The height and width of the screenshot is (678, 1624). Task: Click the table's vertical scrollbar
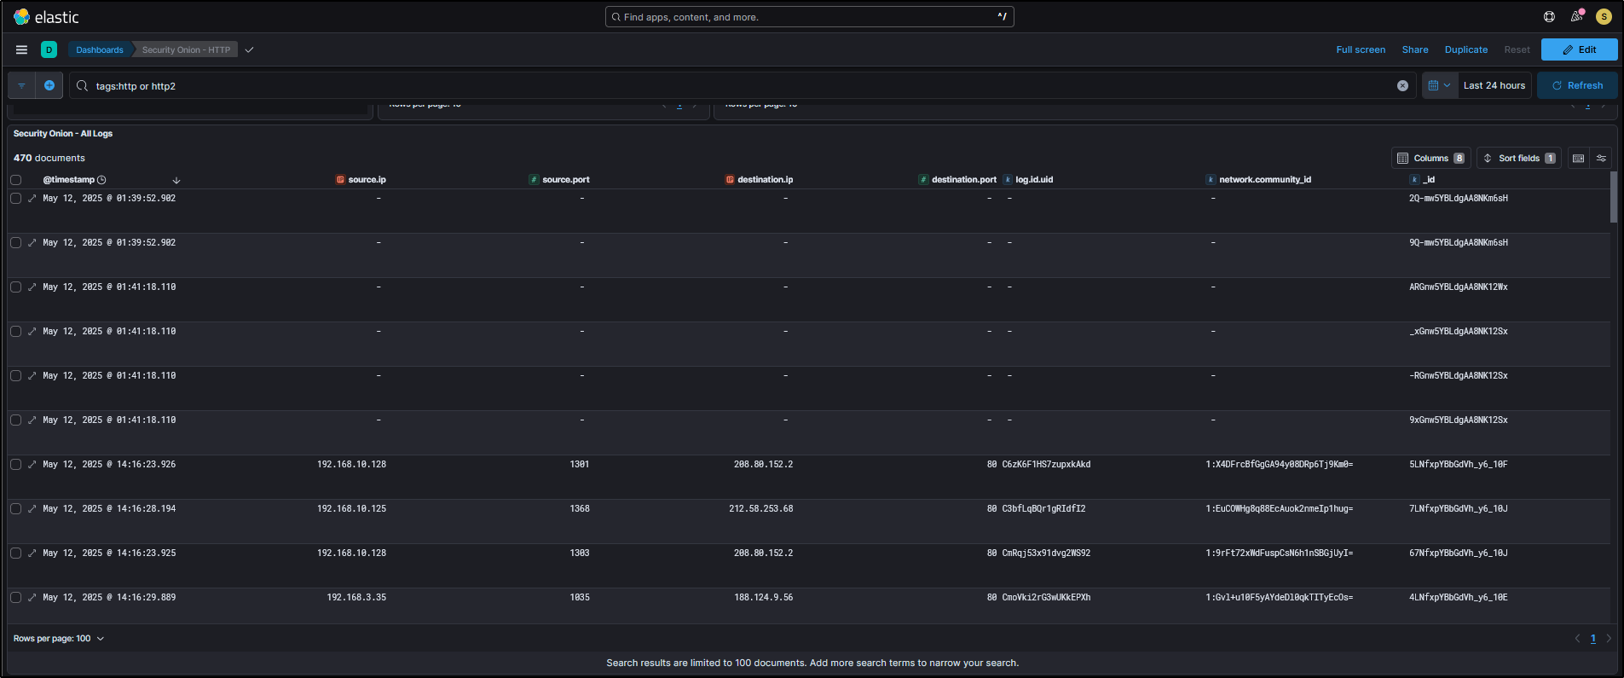coord(1613,198)
